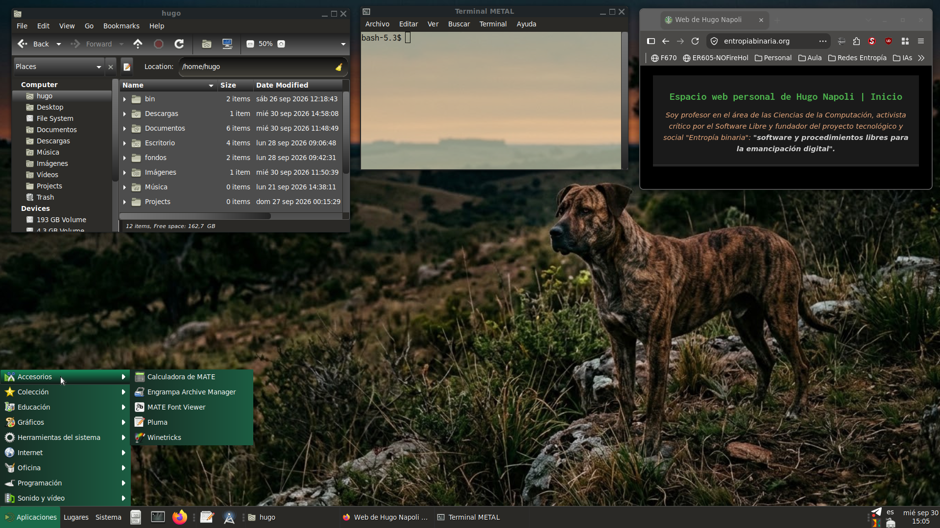940x528 pixels.
Task: Open the Bookmarks menu in file manager
Action: click(x=121, y=26)
